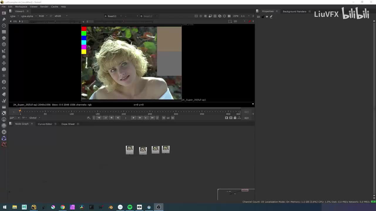Select the Node Graph tab
Viewport: 376px width, 211px height.
coord(22,124)
